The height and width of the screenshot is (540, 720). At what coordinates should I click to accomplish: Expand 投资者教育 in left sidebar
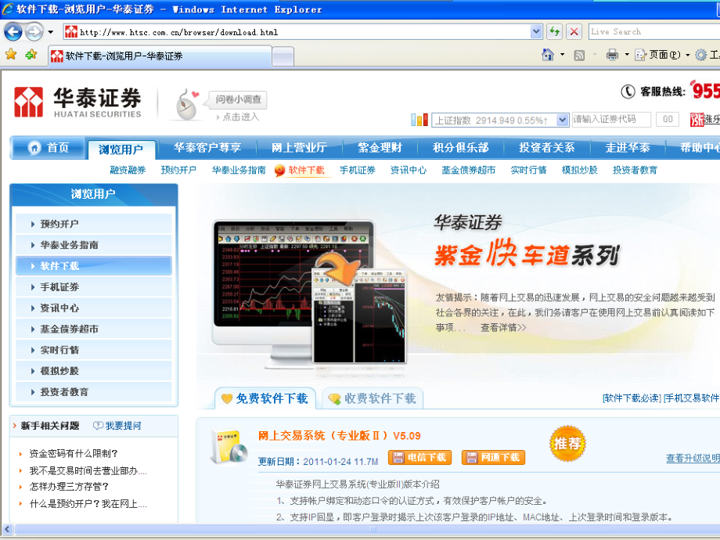[94, 391]
